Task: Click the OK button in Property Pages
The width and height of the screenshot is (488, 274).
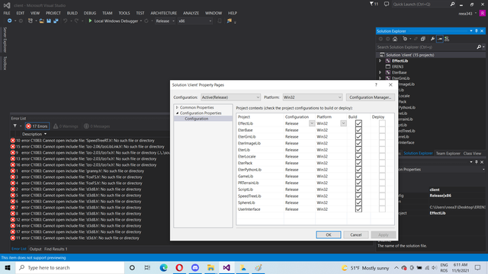Action: coord(329,235)
